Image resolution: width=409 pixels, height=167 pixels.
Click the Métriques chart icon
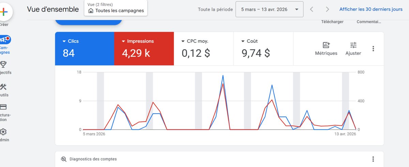tap(326, 45)
